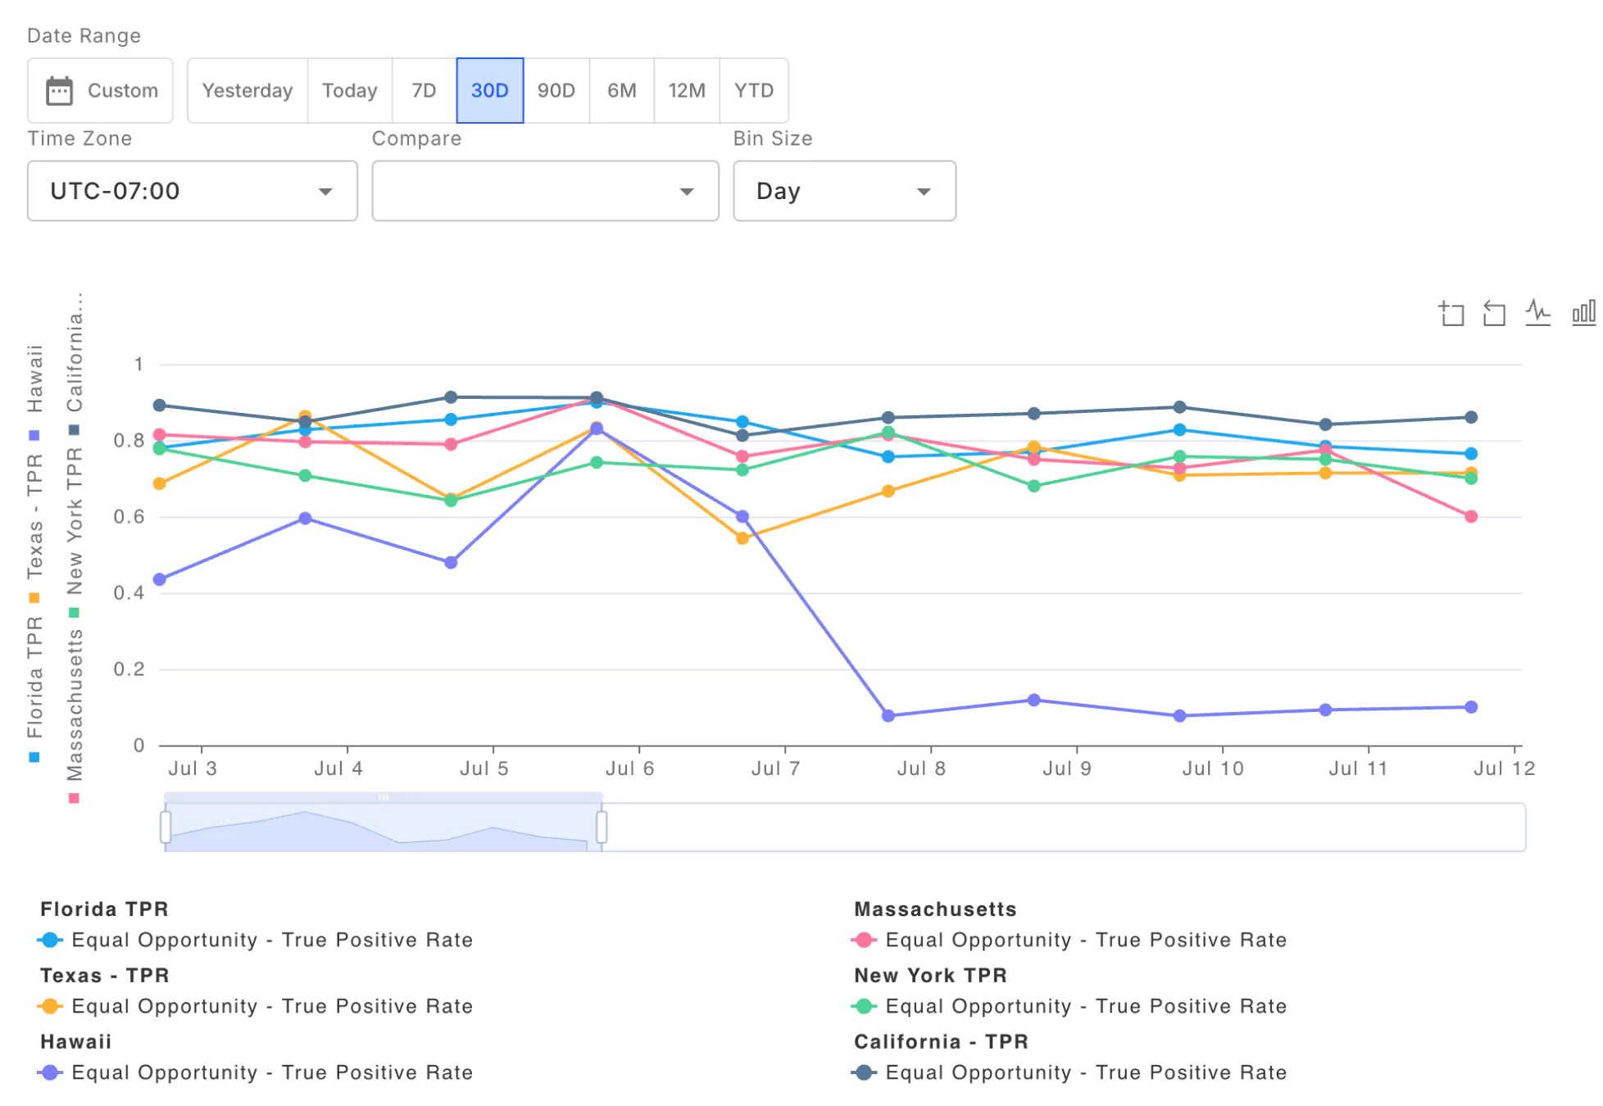
Task: Open the Compare period dropdown
Action: click(546, 193)
